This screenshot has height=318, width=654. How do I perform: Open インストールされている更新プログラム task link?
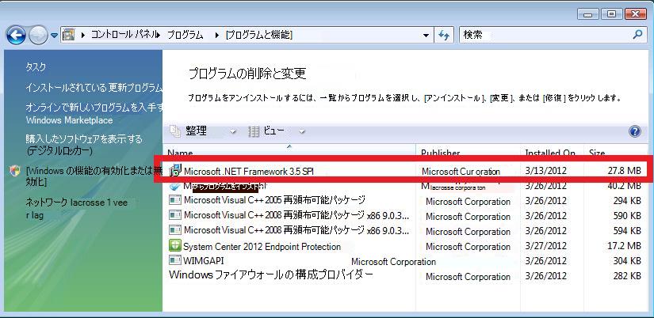click(x=94, y=88)
